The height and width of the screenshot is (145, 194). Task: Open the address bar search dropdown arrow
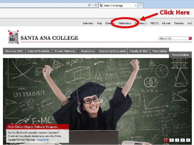tap(92, 5)
